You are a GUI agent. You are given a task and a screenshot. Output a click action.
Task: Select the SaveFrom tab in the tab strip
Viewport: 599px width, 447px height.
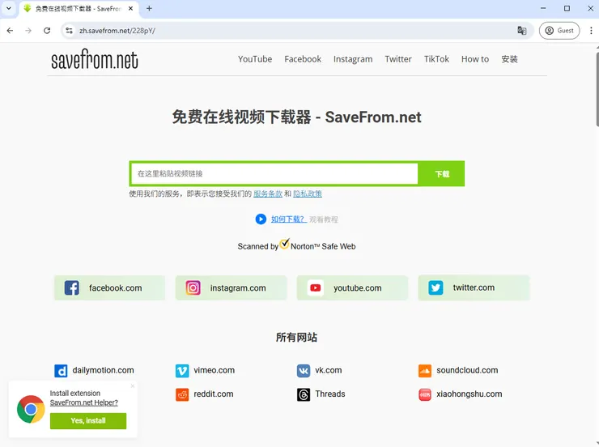[79, 8]
